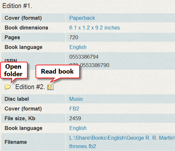The width and height of the screenshot is (175, 151).
Task: Click the read book icon
Action: pyautogui.click(x=51, y=87)
